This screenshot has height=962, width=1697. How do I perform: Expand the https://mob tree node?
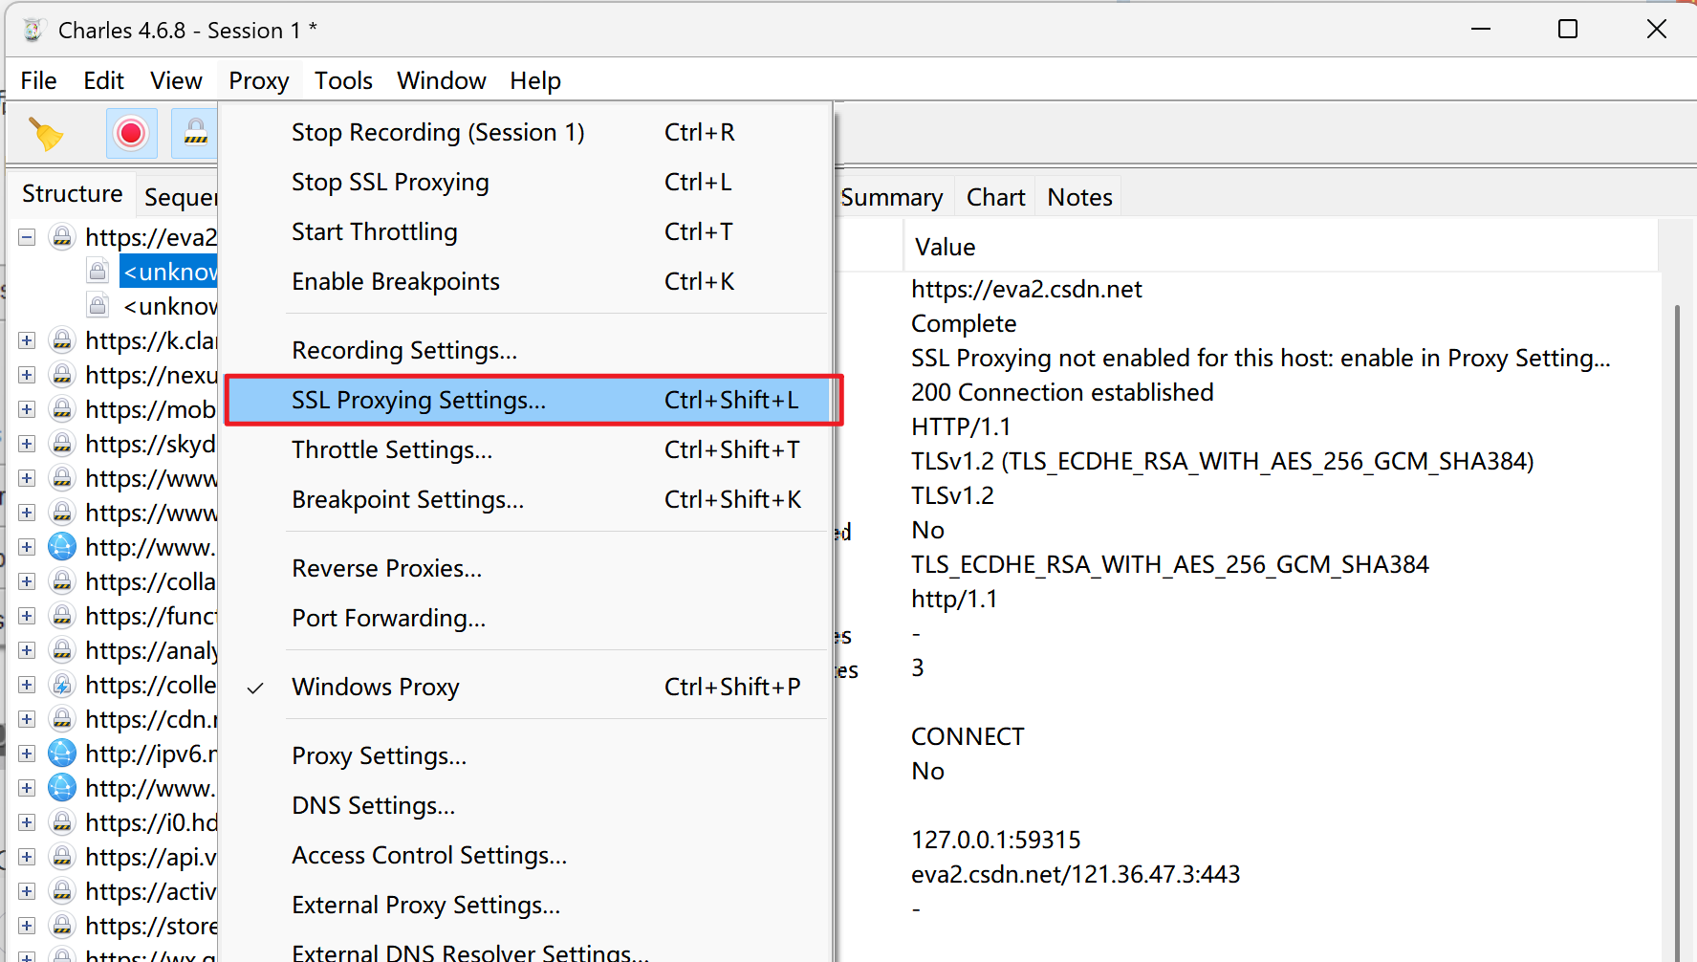click(27, 409)
